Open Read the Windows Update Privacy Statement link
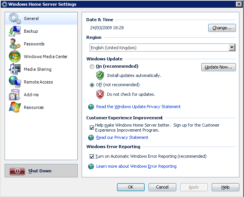 point(138,107)
